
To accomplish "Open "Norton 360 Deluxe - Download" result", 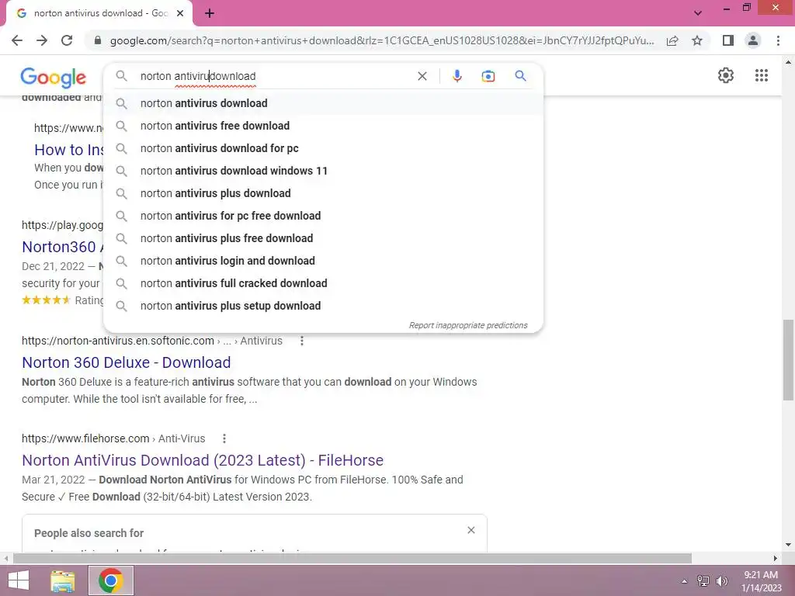I will tap(127, 362).
